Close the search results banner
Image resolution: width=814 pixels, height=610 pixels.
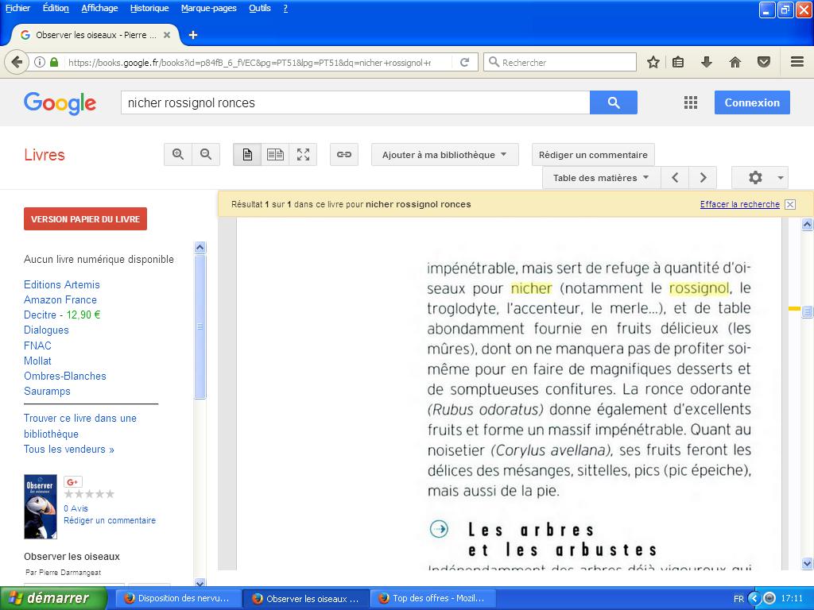coord(790,204)
